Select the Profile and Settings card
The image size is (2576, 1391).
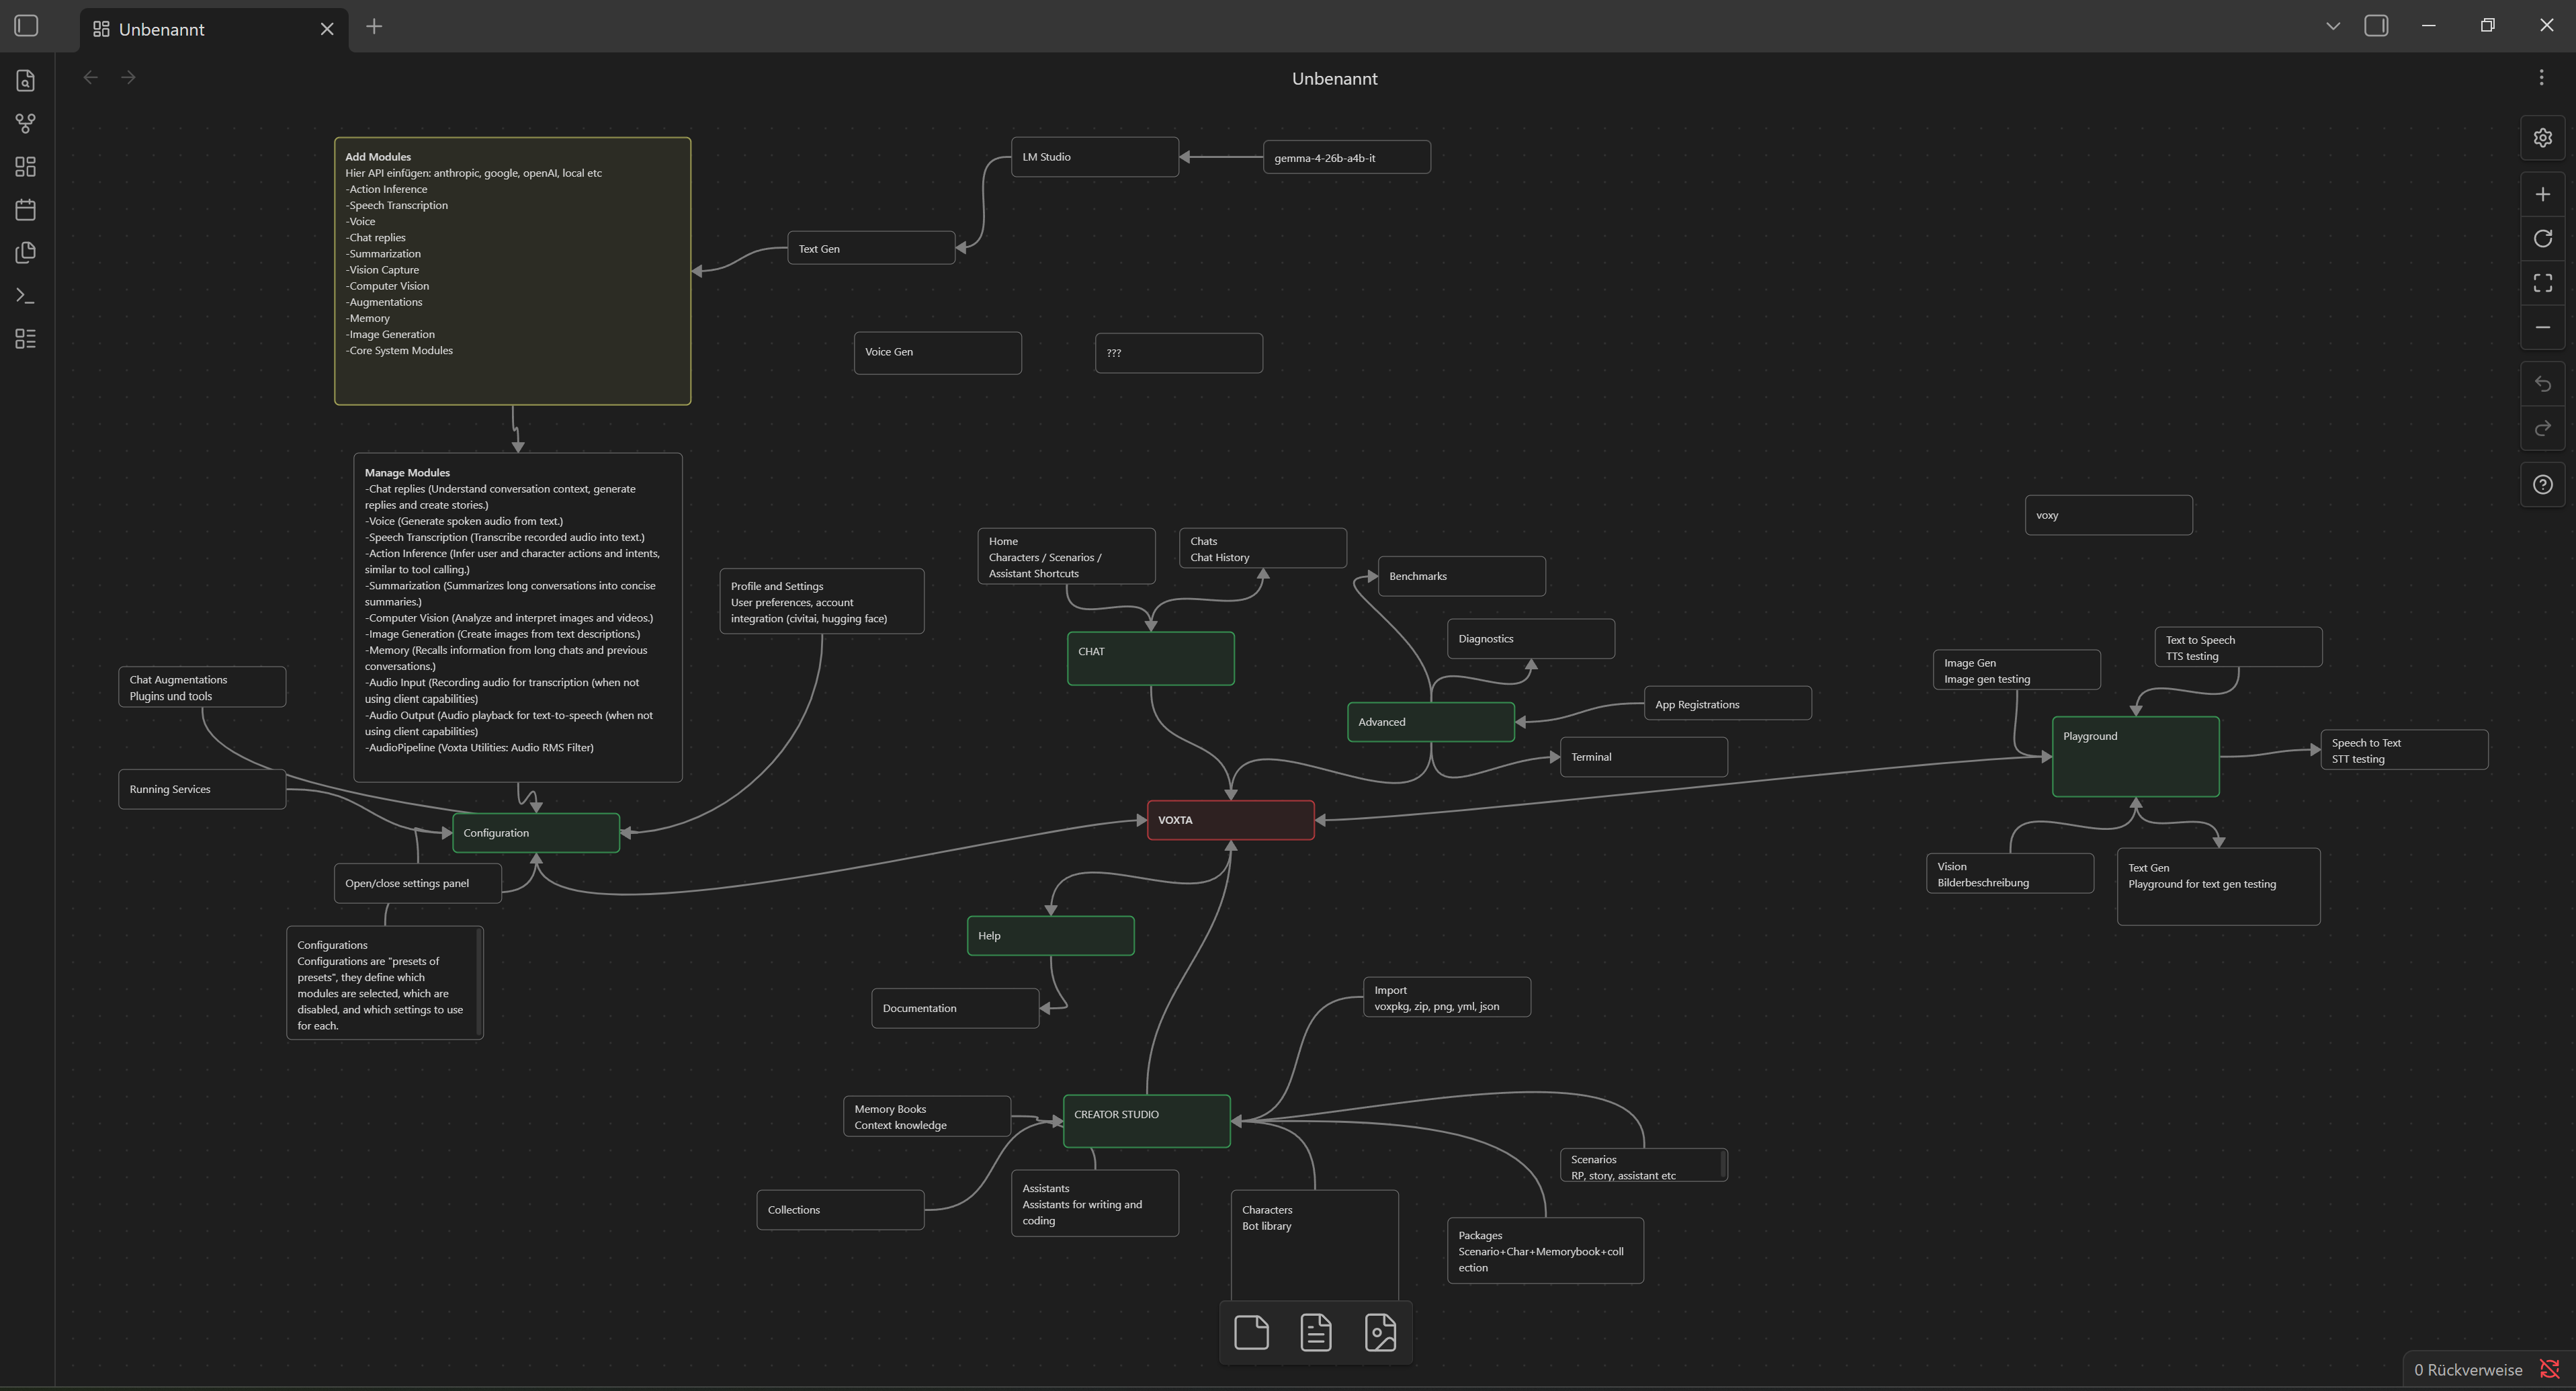[x=821, y=601]
